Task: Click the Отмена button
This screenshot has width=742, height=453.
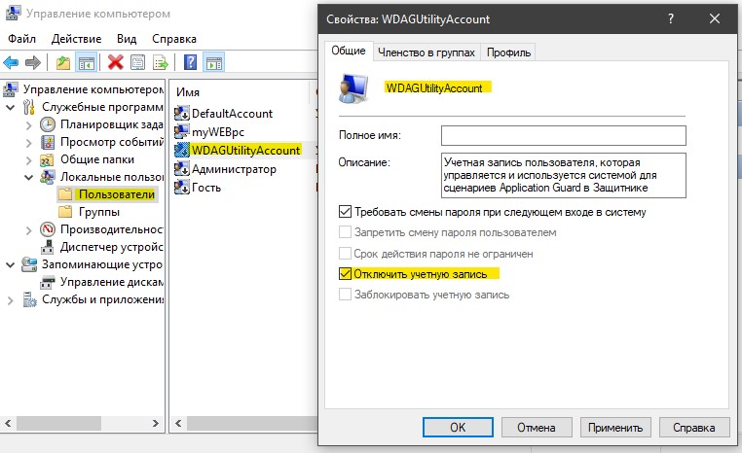Action: pos(537,428)
